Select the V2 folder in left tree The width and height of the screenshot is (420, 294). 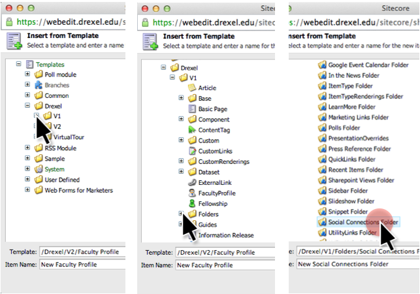pos(57,127)
